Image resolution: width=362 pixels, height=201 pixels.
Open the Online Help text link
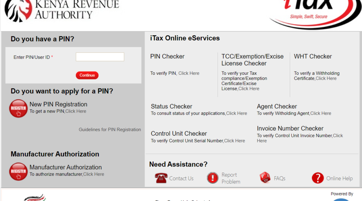[x=339, y=178]
